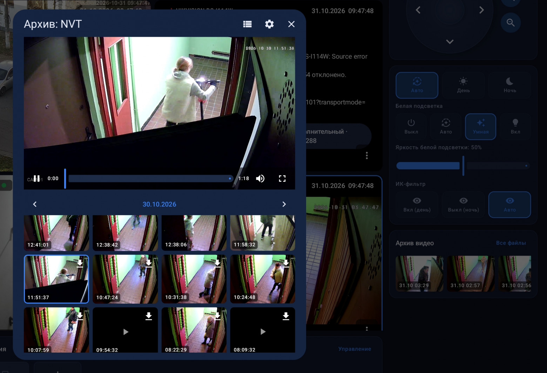Set white light to Умная
The image size is (547, 373).
pos(480,127)
